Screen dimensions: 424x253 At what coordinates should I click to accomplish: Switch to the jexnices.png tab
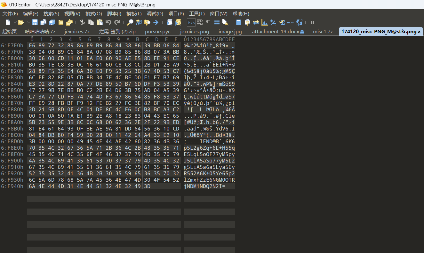coord(195,32)
